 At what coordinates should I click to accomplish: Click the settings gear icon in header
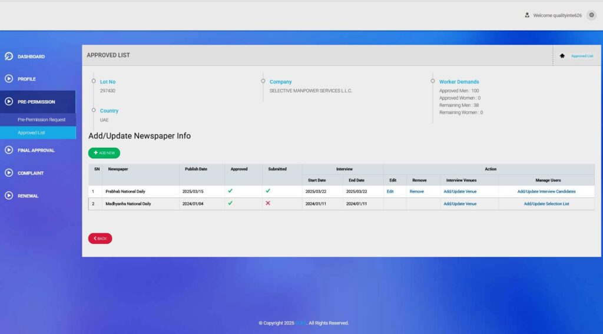pos(591,15)
